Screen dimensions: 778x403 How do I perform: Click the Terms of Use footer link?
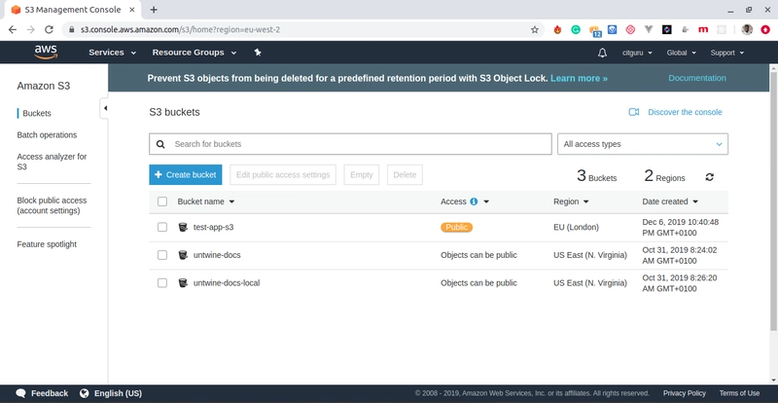pos(739,393)
